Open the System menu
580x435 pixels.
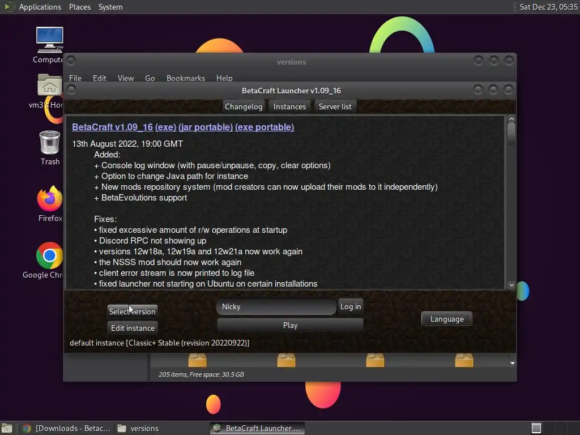(x=110, y=7)
